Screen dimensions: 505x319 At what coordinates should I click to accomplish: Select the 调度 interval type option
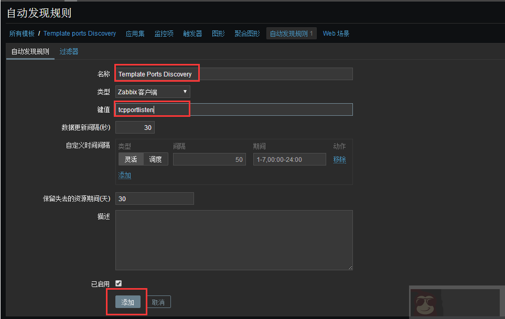tap(156, 159)
